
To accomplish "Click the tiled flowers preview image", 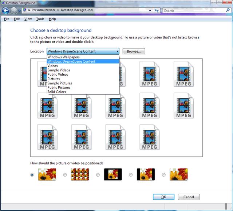I will 80,174.
